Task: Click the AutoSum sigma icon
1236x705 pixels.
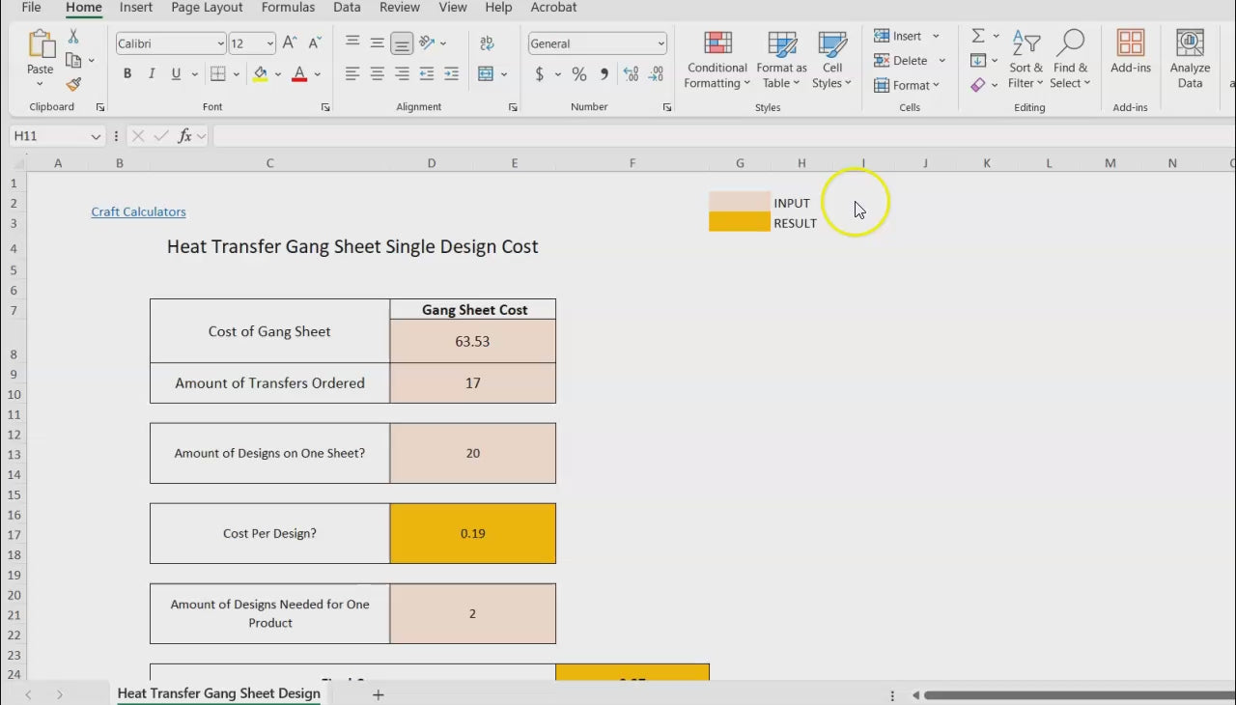Action: pyautogui.click(x=978, y=36)
